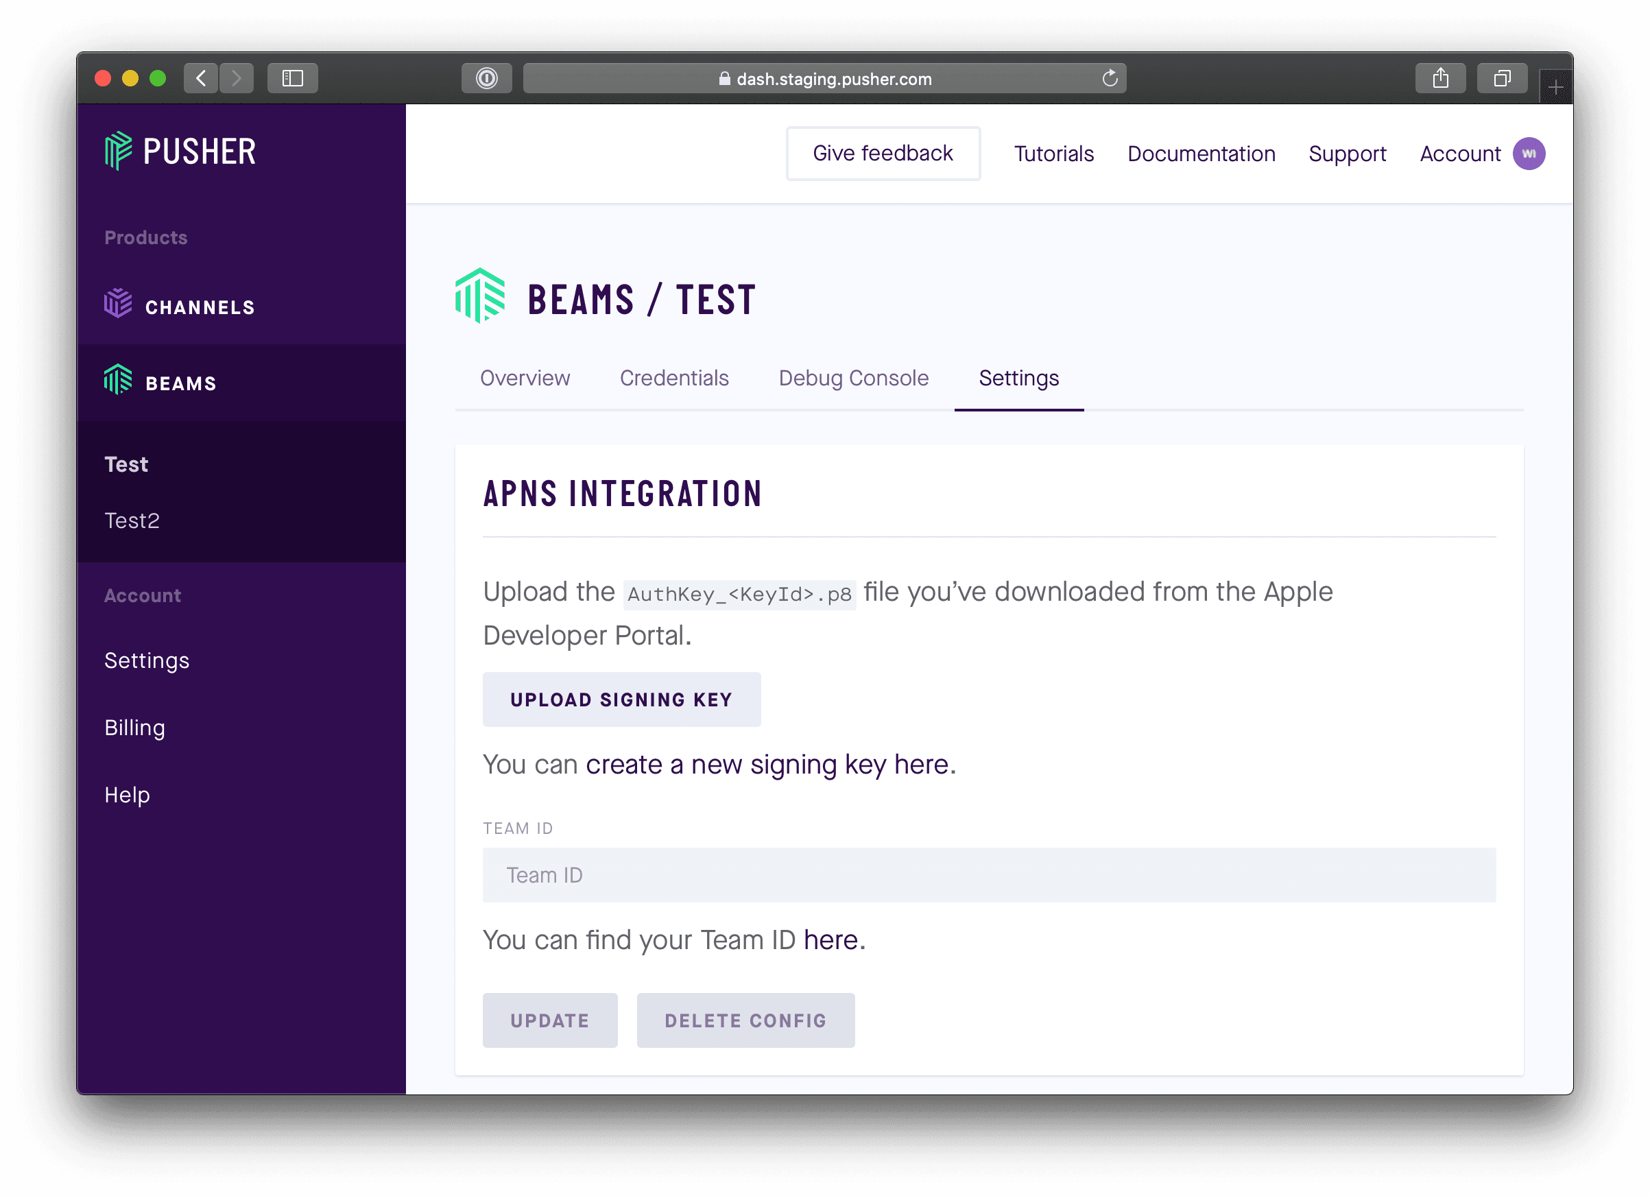Click the Delete Config button
1650x1196 pixels.
pyautogui.click(x=745, y=1020)
